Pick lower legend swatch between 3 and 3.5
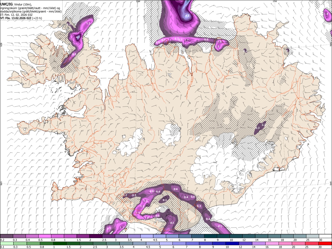The height and width of the screenshot is (249, 332). coord(113,243)
